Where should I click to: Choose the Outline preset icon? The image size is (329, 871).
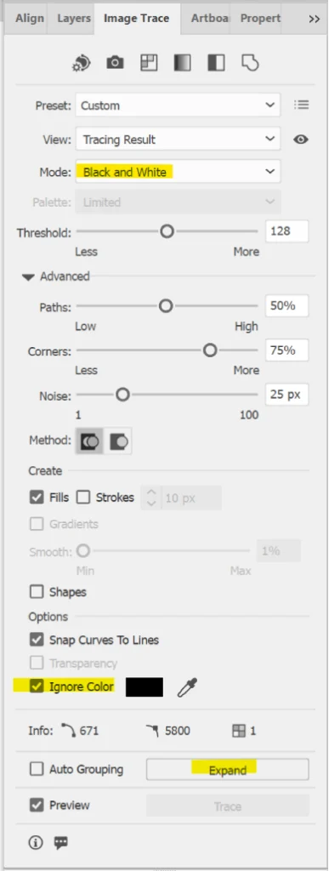(250, 63)
